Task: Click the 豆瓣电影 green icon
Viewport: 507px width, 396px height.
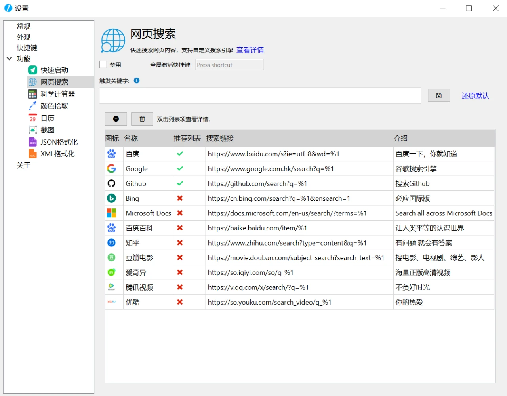Action: [x=111, y=258]
